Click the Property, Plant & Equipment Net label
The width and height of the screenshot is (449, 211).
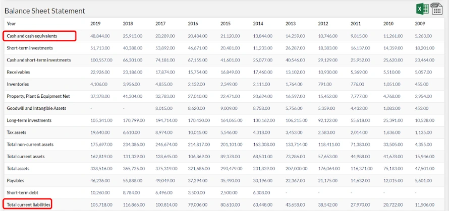37,96
